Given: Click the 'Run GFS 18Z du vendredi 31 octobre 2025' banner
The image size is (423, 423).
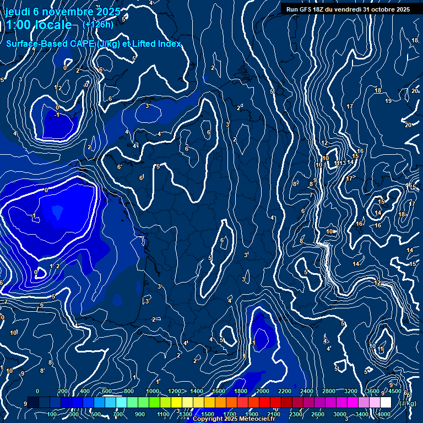Looking at the screenshot, I should 348,9.
